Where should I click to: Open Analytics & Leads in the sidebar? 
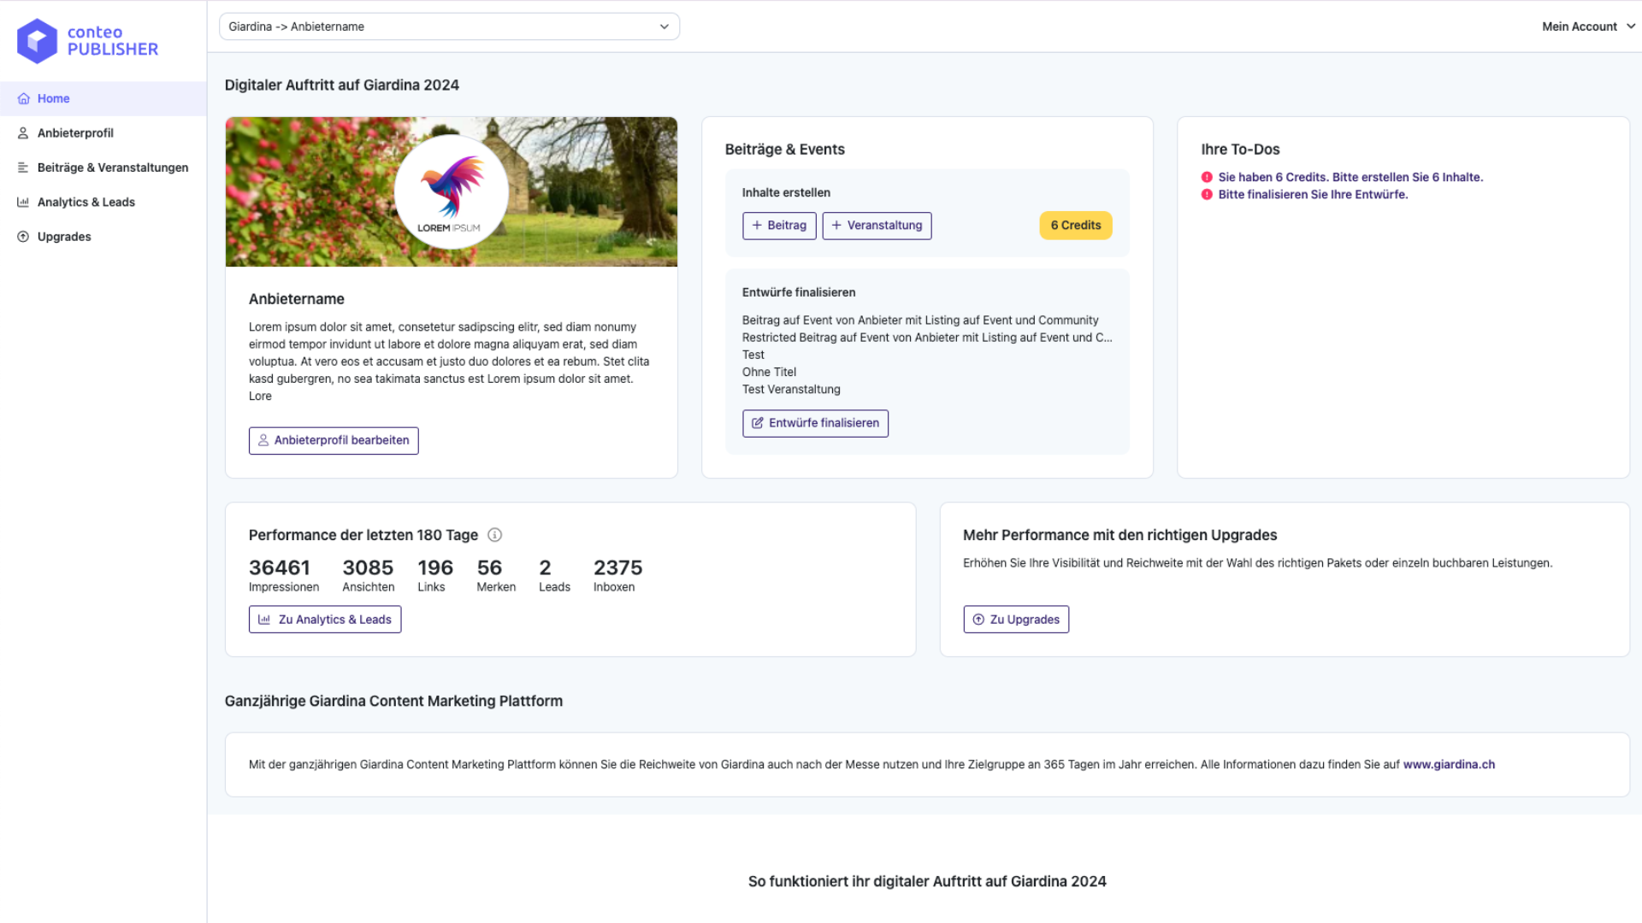pyautogui.click(x=103, y=203)
